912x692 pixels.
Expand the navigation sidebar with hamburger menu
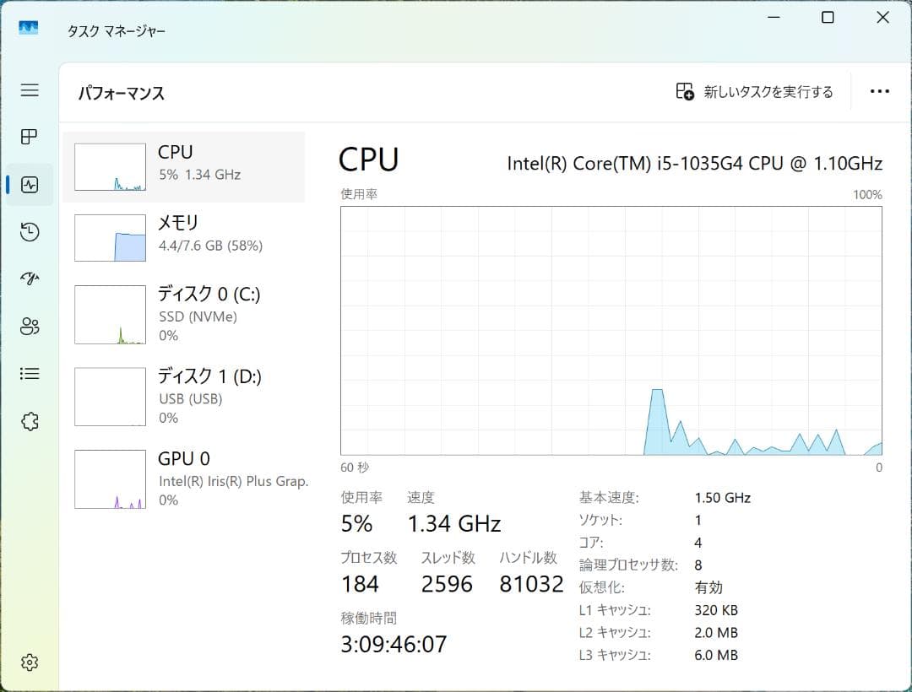click(x=30, y=91)
